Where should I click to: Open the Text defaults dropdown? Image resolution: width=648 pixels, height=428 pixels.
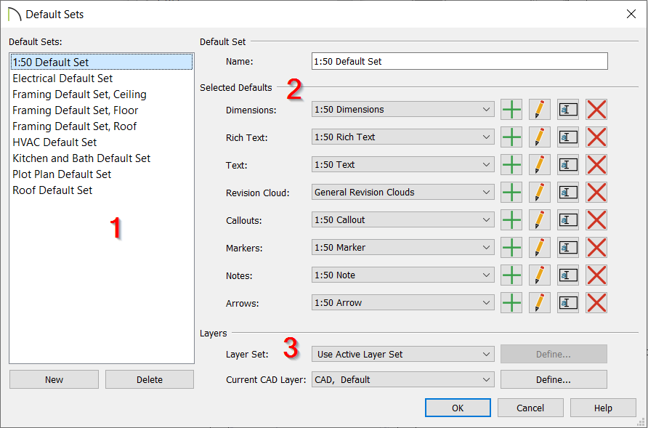403,164
